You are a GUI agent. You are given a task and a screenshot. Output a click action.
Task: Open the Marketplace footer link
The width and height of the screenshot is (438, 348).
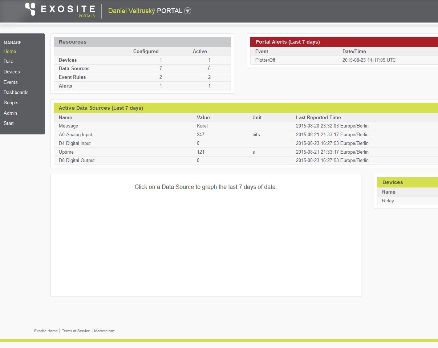[104, 331]
